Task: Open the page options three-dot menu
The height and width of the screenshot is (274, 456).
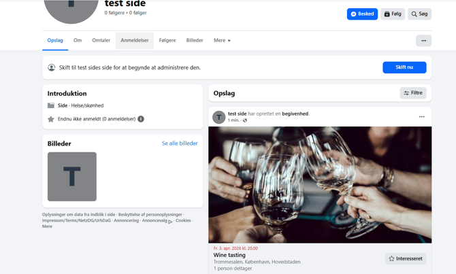Action: [423, 41]
